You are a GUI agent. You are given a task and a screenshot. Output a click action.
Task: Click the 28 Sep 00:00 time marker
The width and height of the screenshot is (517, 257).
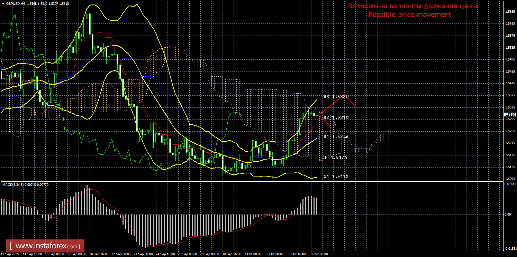point(187,255)
